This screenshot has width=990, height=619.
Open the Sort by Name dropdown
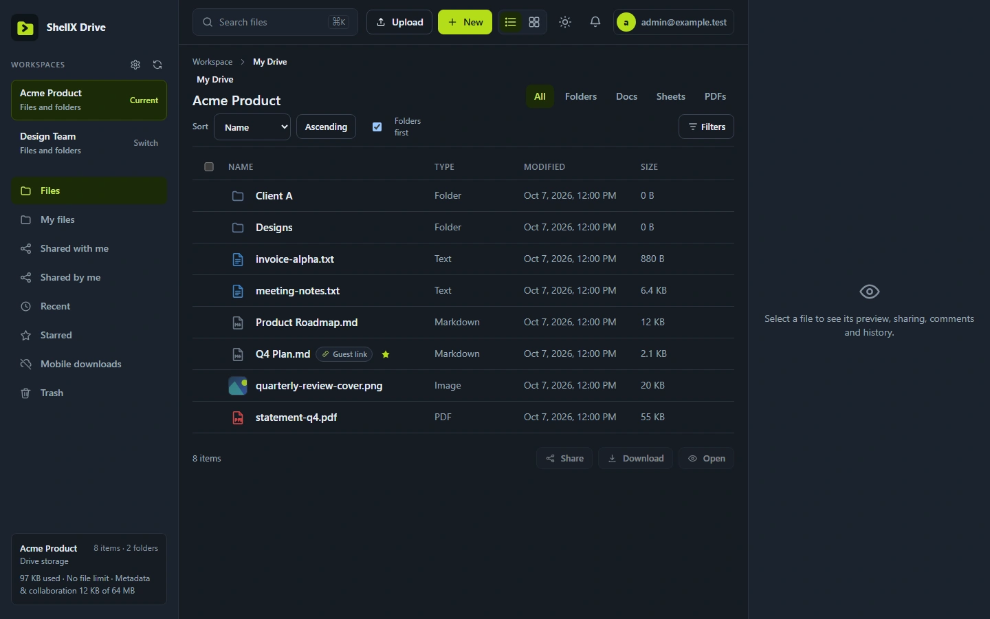point(252,127)
